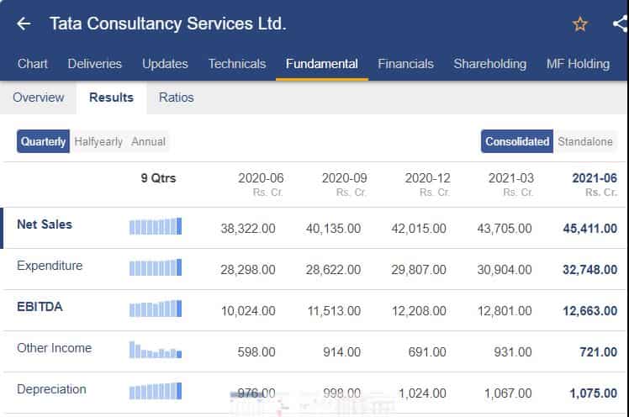Select Other Income value 598.00
This screenshot has height=417, width=629.
(256, 352)
